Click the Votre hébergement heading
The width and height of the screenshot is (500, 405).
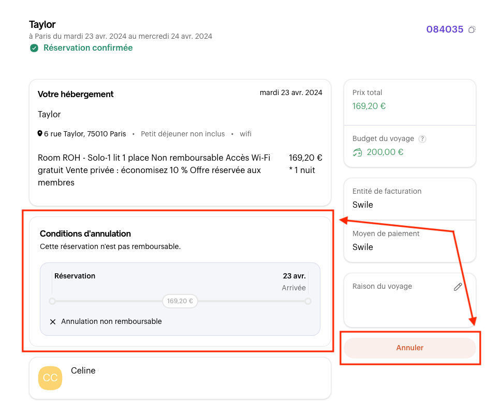[76, 94]
